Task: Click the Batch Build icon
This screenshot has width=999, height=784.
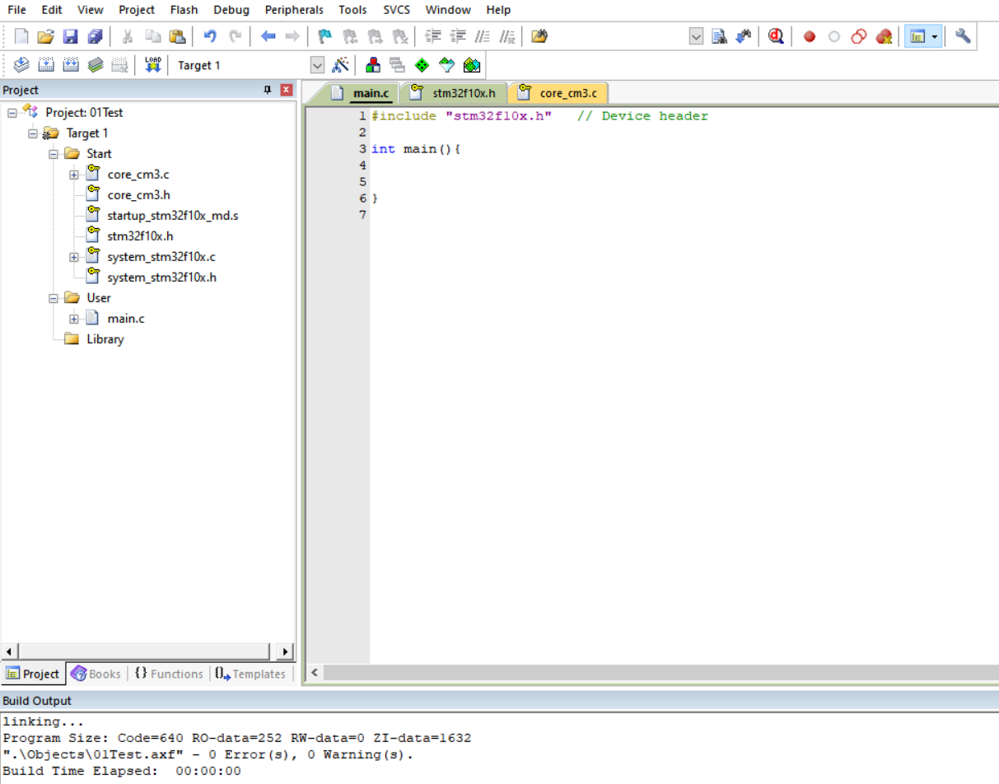Action: point(96,65)
